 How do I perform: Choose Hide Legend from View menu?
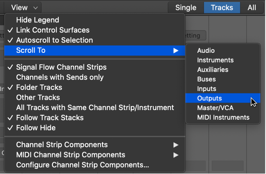pos(38,20)
